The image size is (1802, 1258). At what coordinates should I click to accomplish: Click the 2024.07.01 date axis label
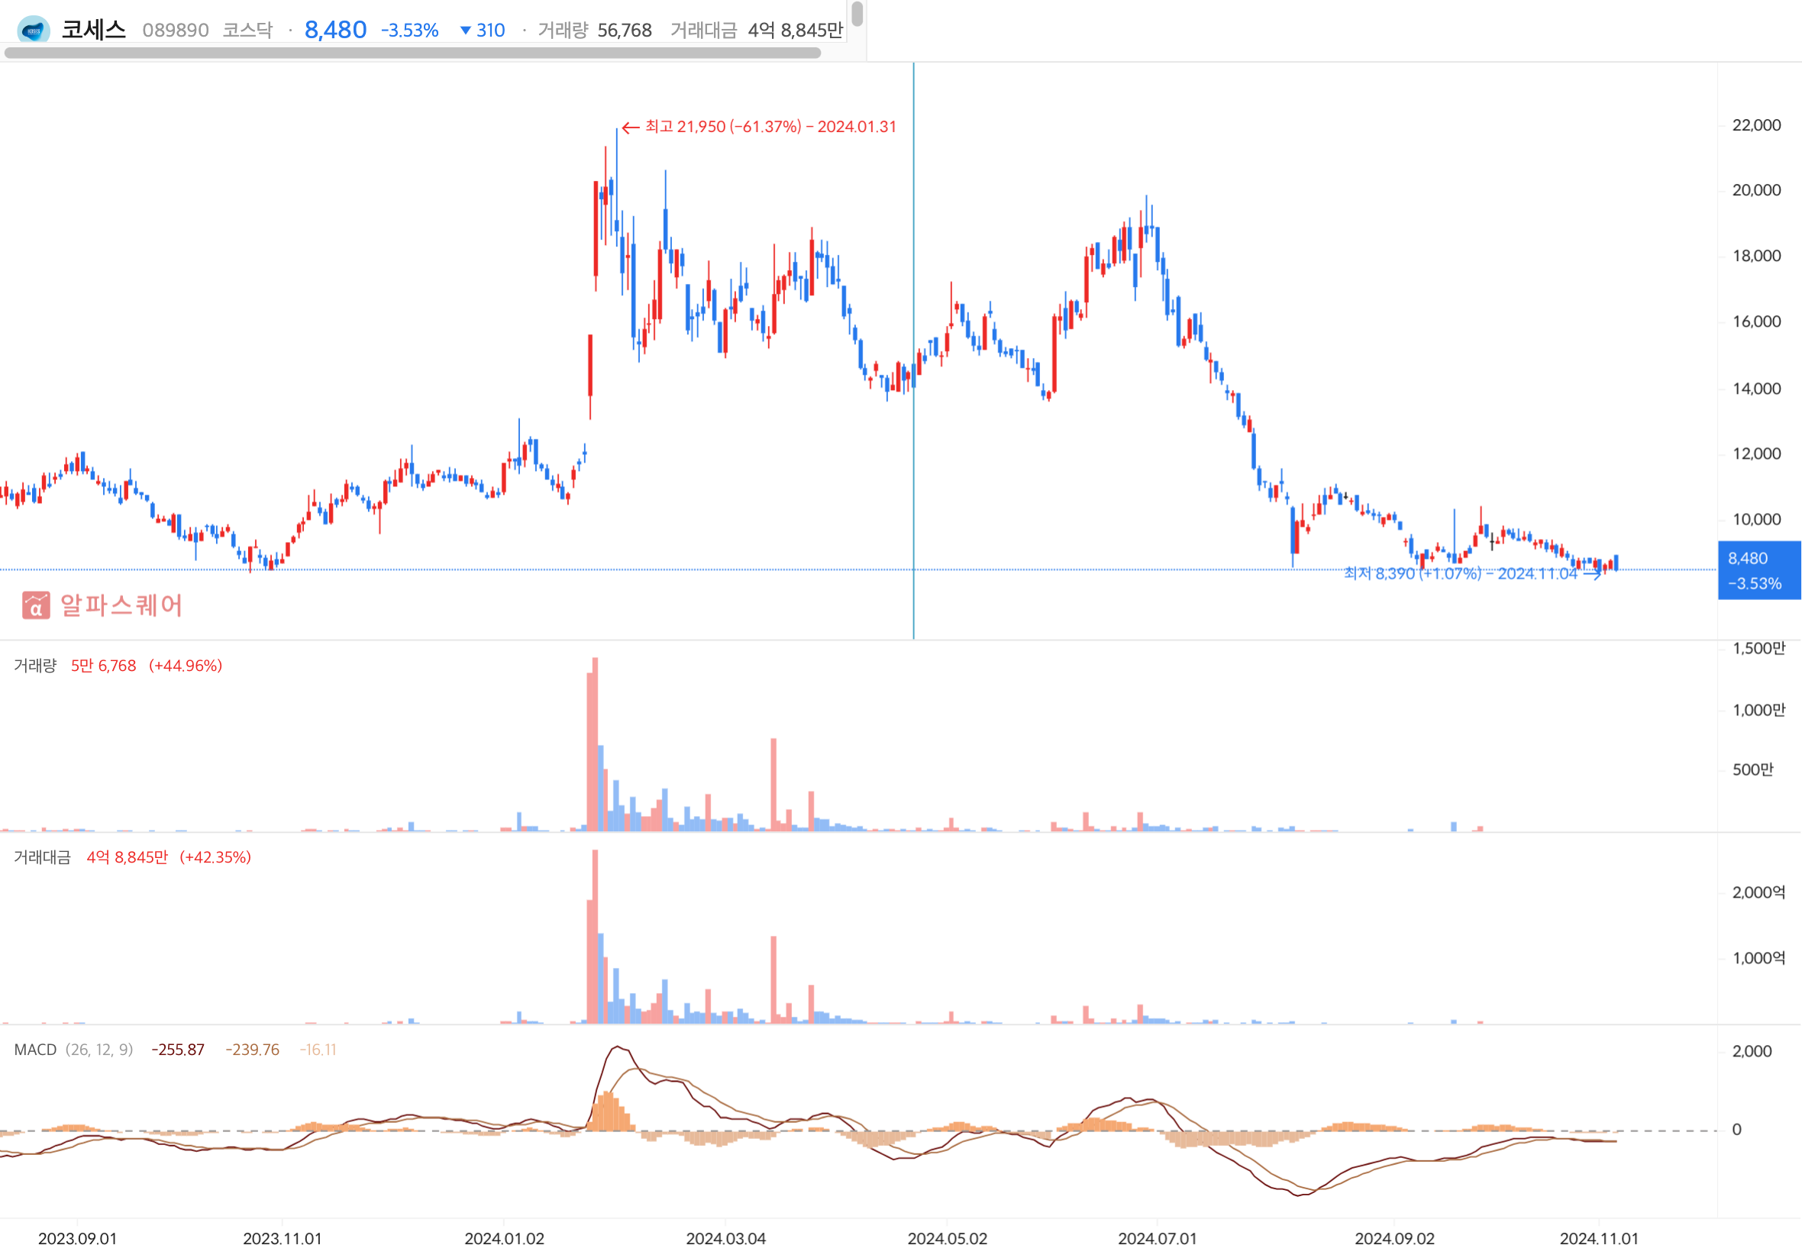coord(1157,1239)
